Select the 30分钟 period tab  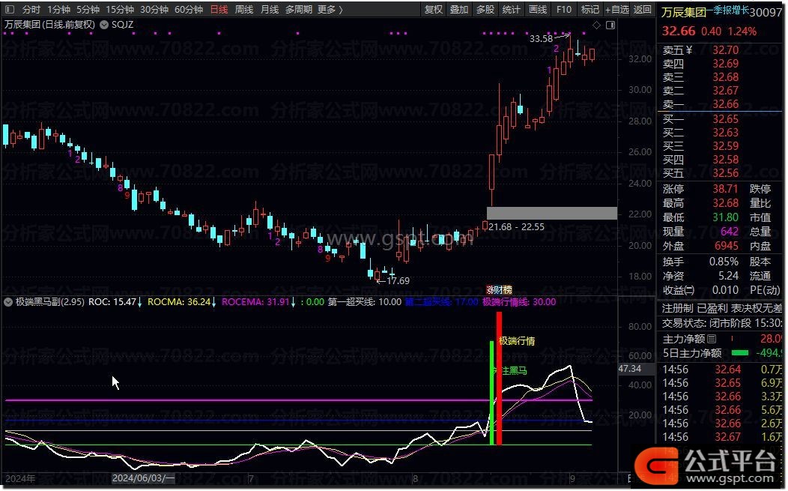pos(154,10)
